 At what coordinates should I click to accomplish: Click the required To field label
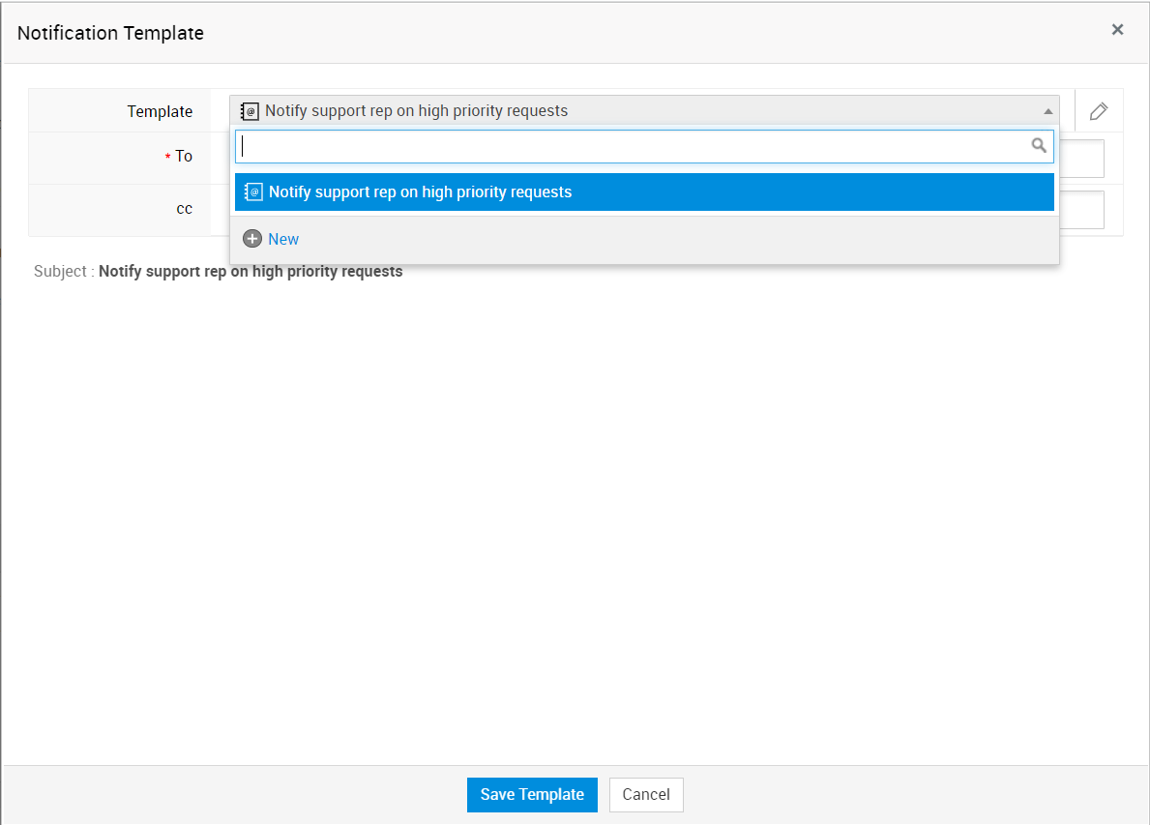pyautogui.click(x=183, y=157)
